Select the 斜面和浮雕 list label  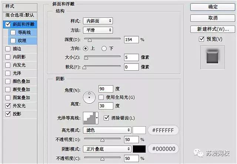pos(24,24)
